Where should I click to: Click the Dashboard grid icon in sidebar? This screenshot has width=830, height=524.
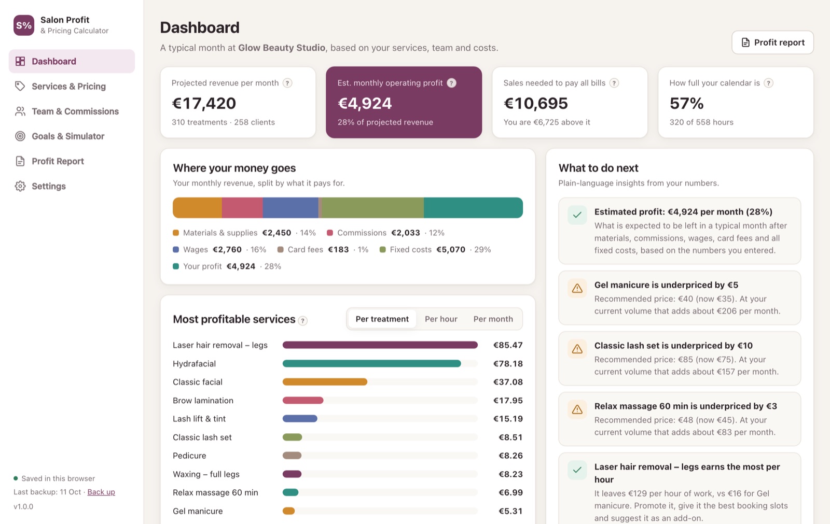point(20,61)
